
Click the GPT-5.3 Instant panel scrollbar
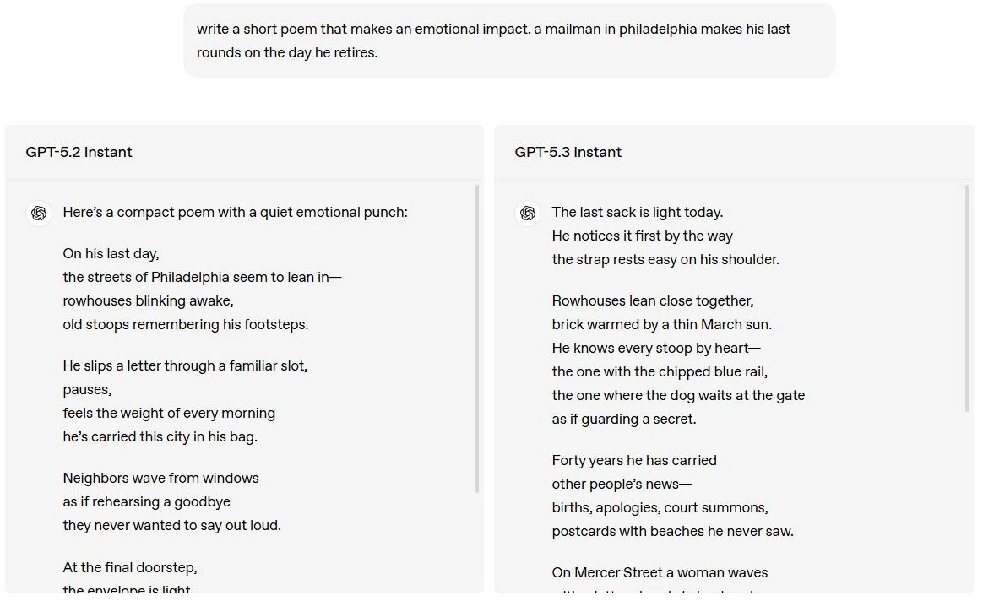(968, 299)
